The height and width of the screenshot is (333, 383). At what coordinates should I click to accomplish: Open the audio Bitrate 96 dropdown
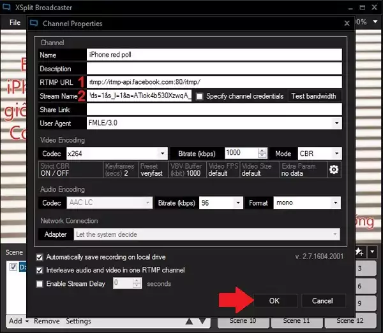(238, 202)
